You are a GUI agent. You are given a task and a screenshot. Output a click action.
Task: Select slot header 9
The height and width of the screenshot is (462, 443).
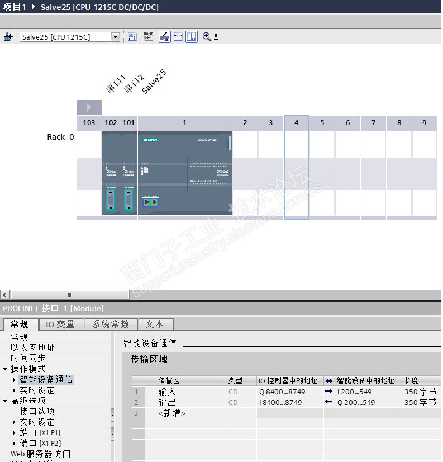click(x=425, y=123)
